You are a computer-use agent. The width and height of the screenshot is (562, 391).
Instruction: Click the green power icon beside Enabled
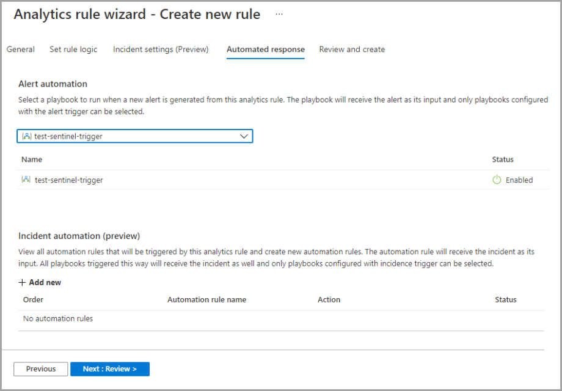coord(497,180)
